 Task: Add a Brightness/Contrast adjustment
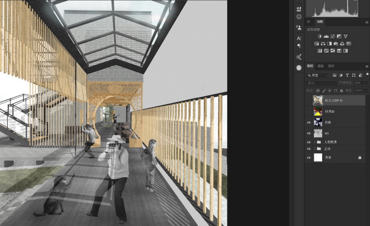click(x=320, y=36)
